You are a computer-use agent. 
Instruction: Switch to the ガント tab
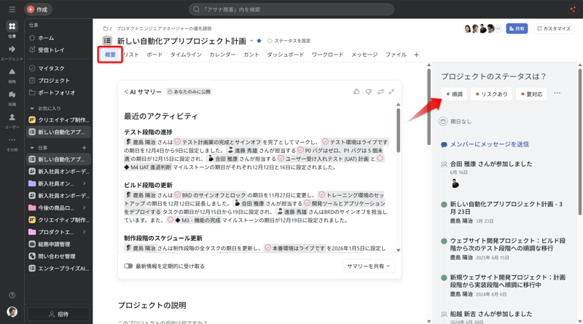[251, 55]
